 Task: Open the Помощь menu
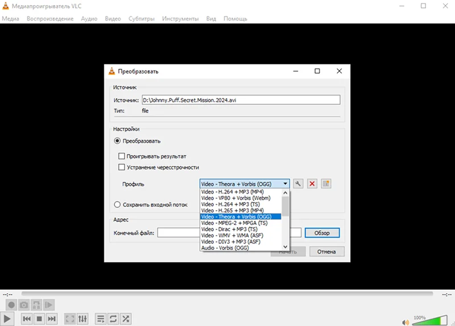[235, 19]
